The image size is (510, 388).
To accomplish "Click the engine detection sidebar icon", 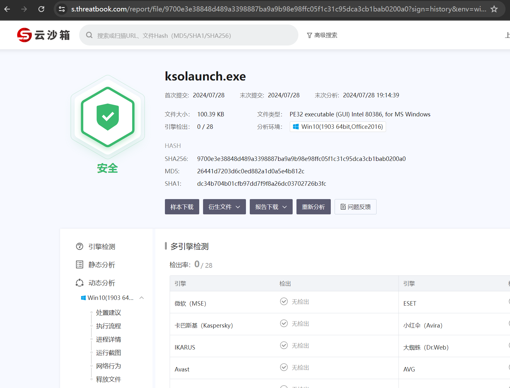I will (79, 246).
